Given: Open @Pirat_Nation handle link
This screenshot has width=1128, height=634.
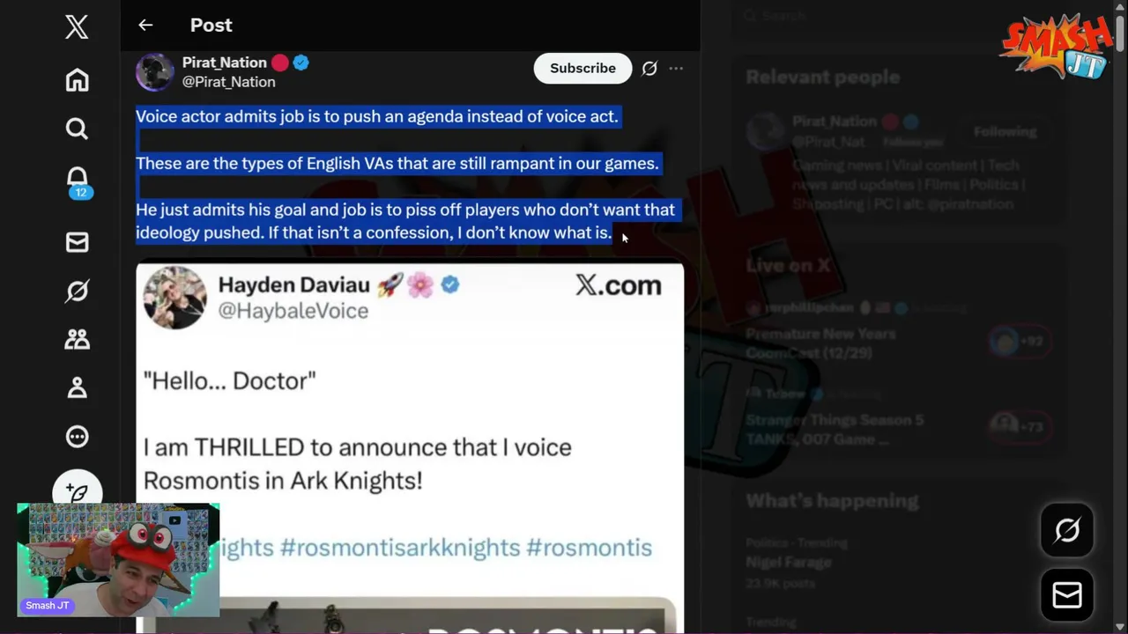Looking at the screenshot, I should (228, 82).
